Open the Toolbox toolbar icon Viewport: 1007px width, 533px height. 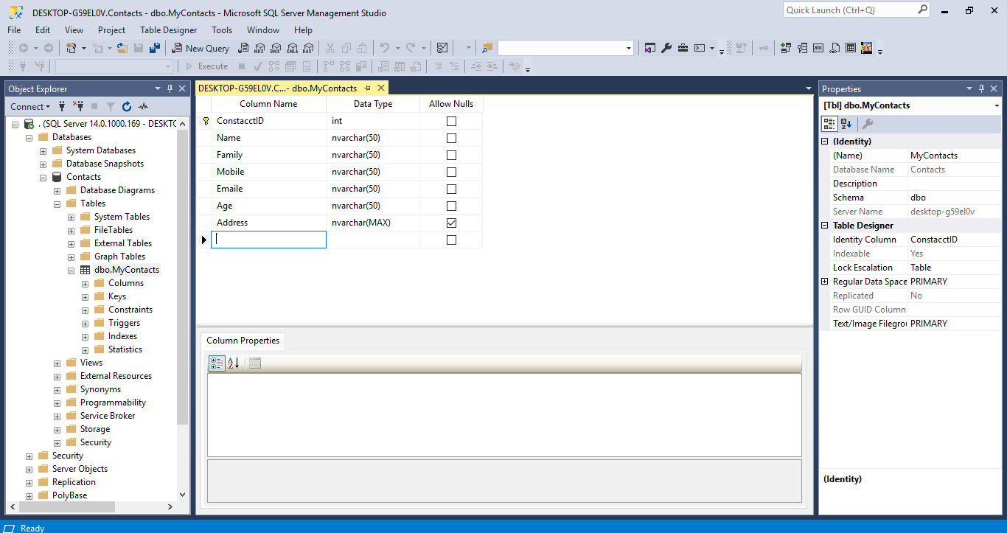[x=683, y=48]
